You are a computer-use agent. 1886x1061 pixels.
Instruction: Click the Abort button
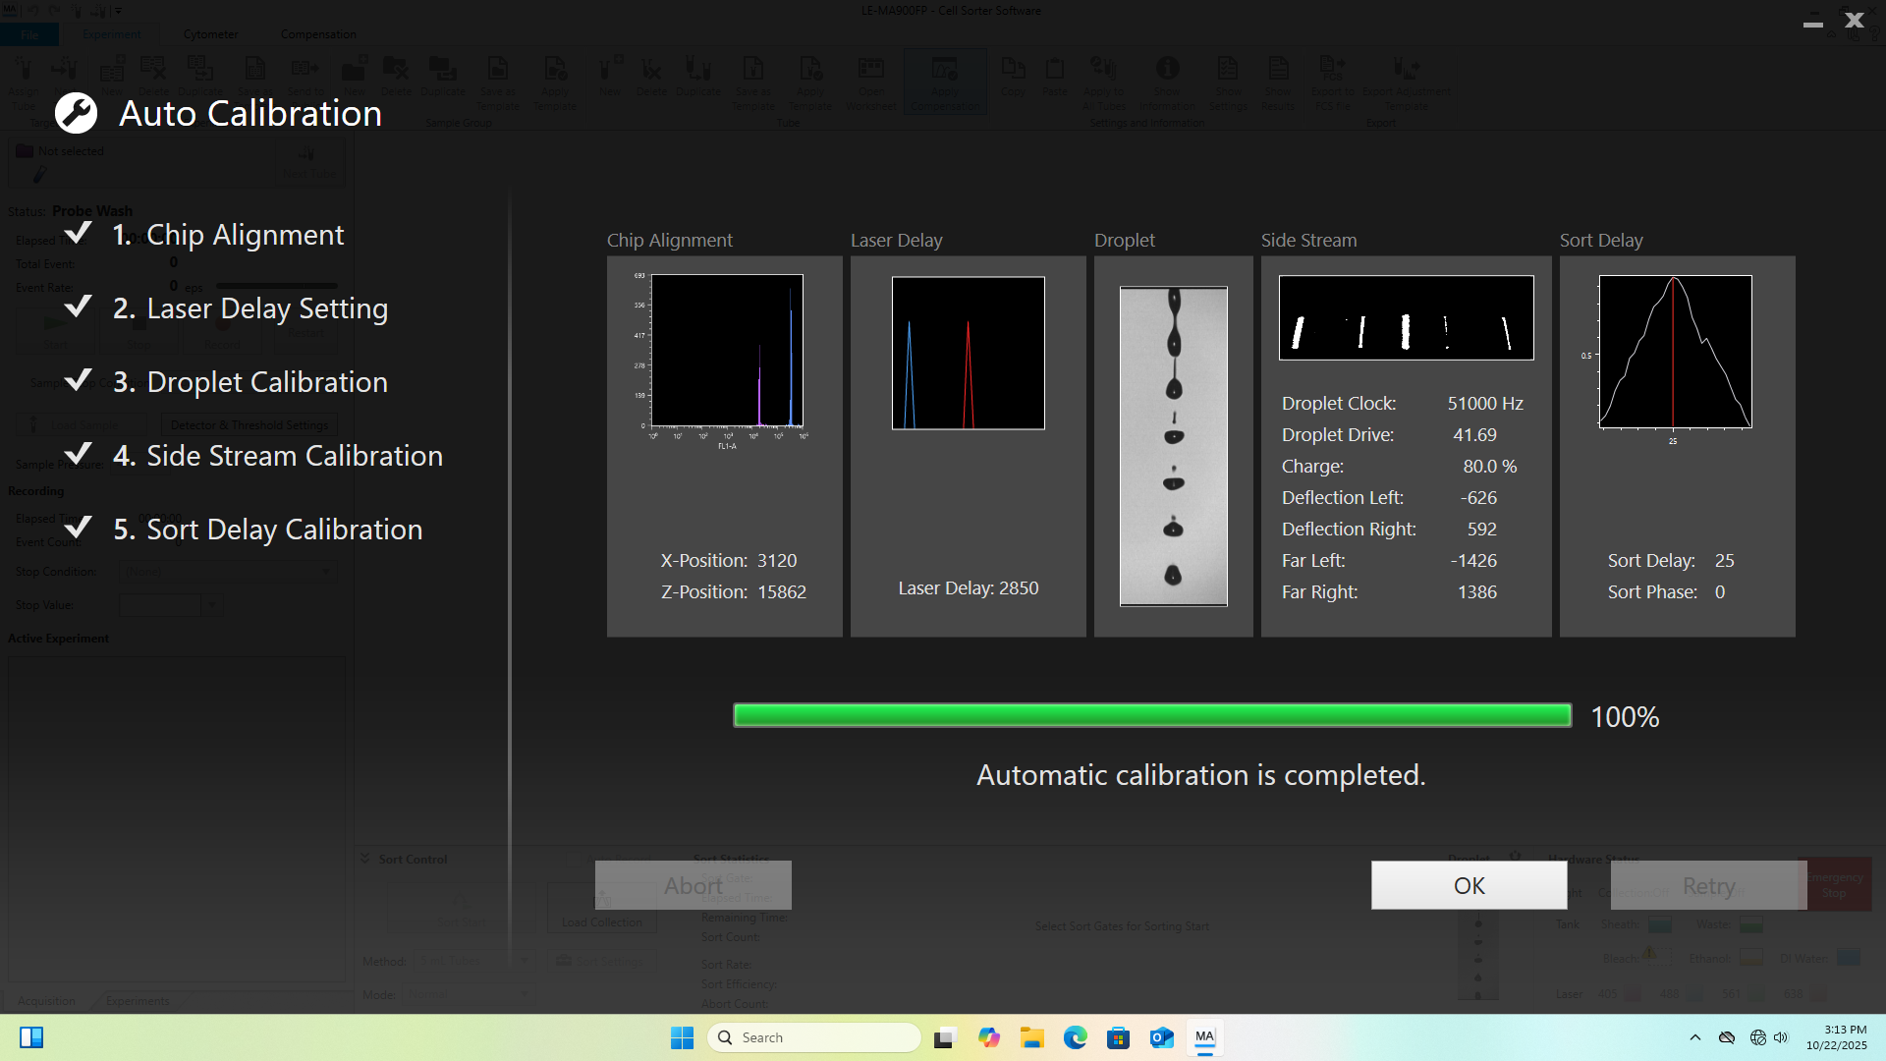(x=693, y=885)
